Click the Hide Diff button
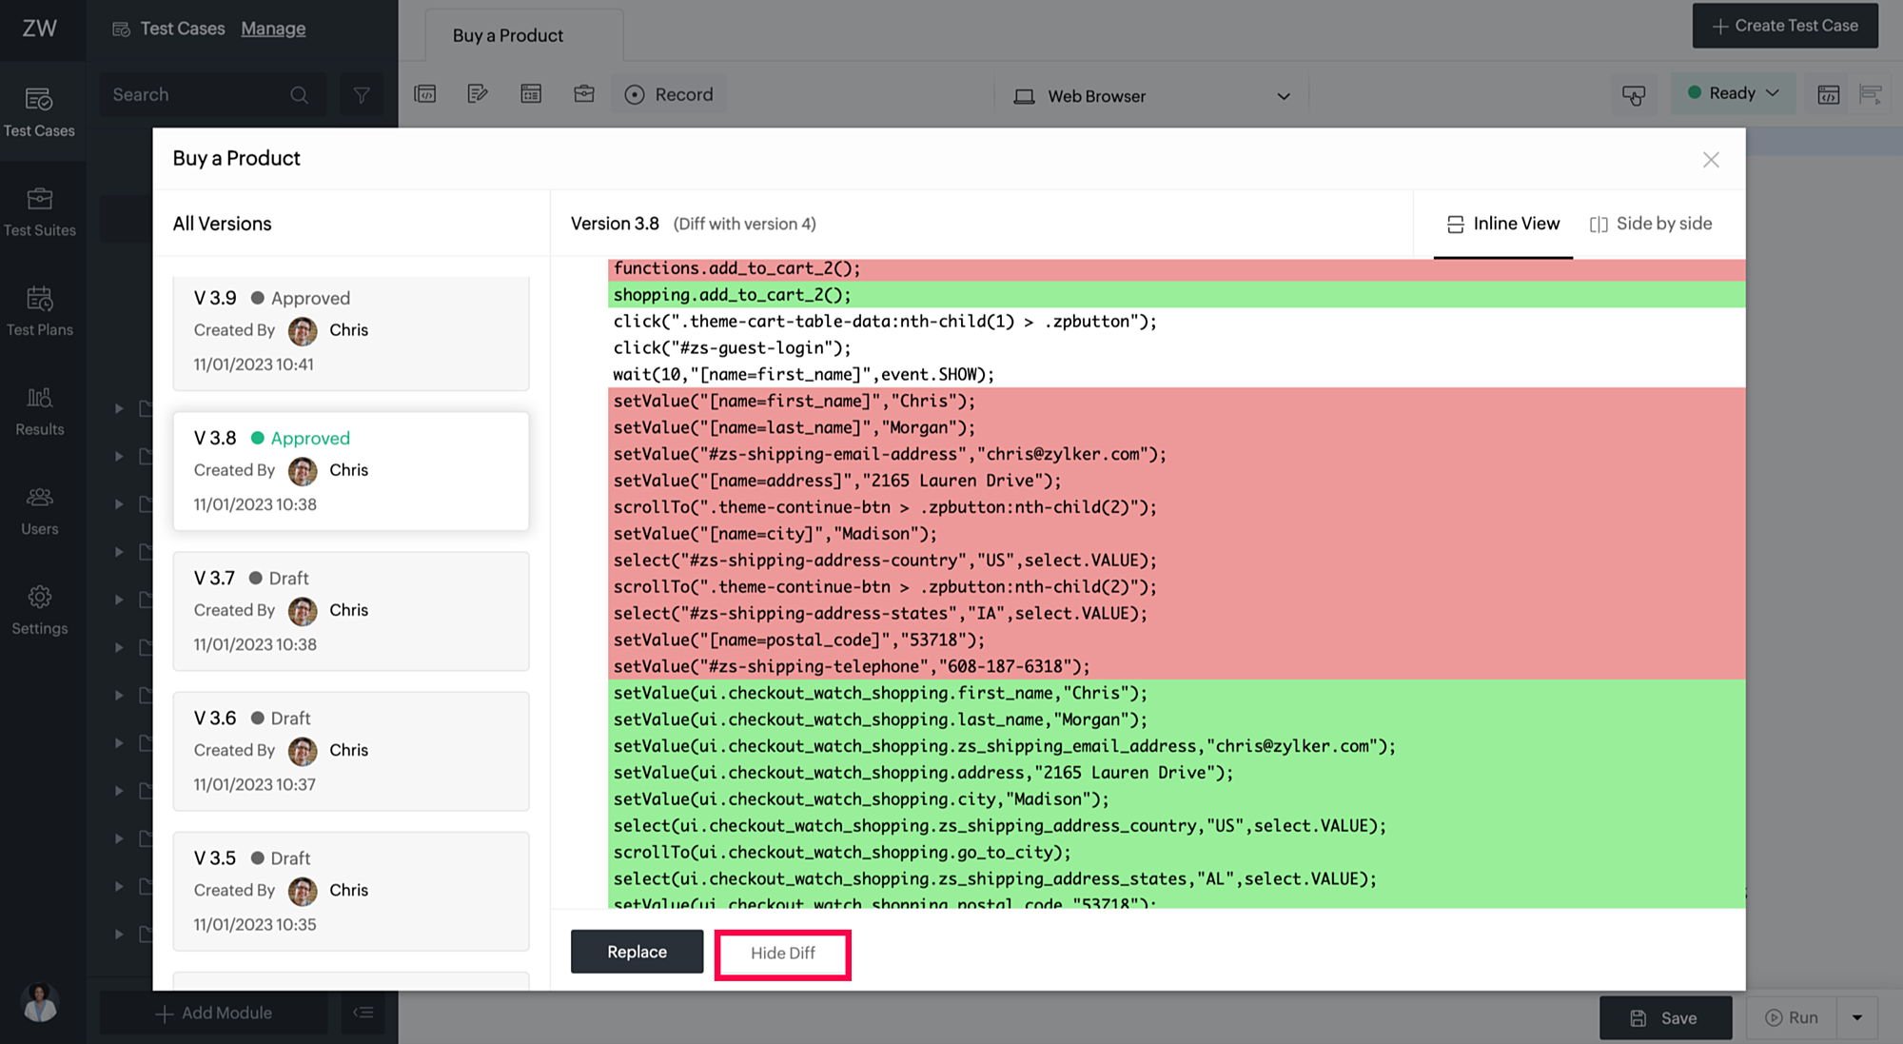1903x1044 pixels. tap(783, 954)
